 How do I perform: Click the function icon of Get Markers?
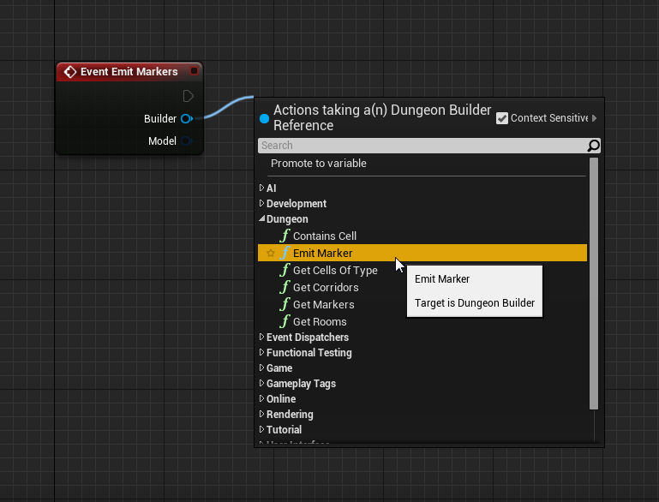click(x=285, y=305)
